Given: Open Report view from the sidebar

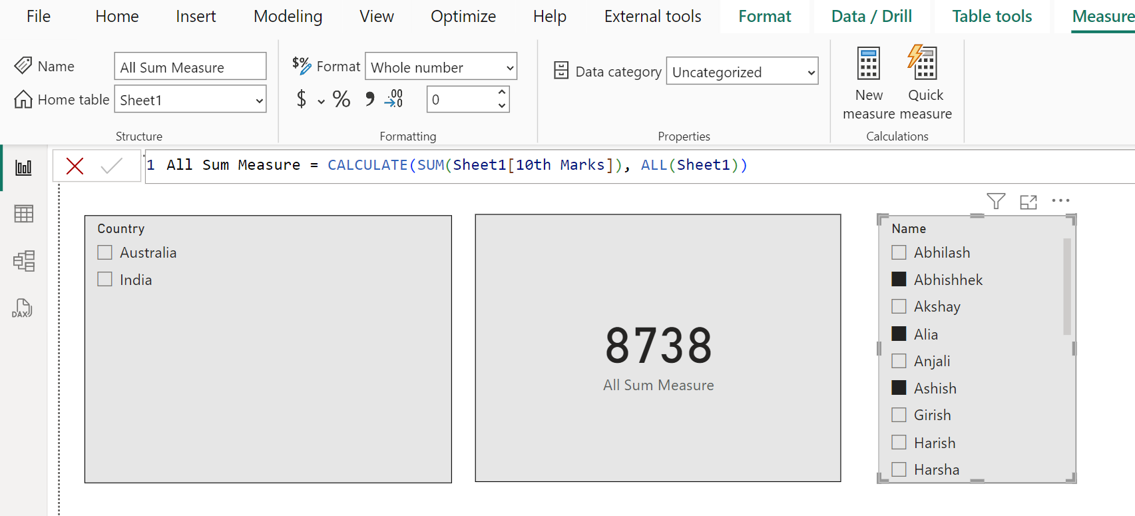Looking at the screenshot, I should [23, 168].
